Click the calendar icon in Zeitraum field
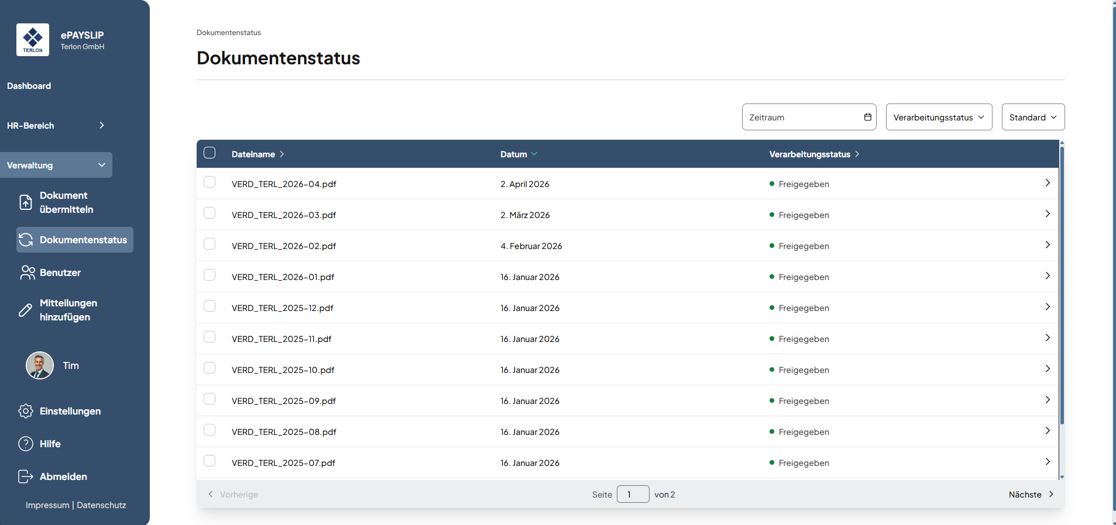This screenshot has height=525, width=1116. [x=867, y=117]
